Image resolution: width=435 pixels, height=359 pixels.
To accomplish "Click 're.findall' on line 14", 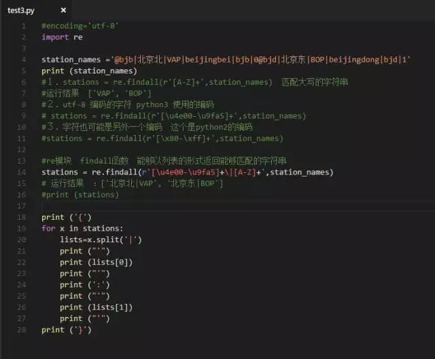I will click(x=115, y=172).
